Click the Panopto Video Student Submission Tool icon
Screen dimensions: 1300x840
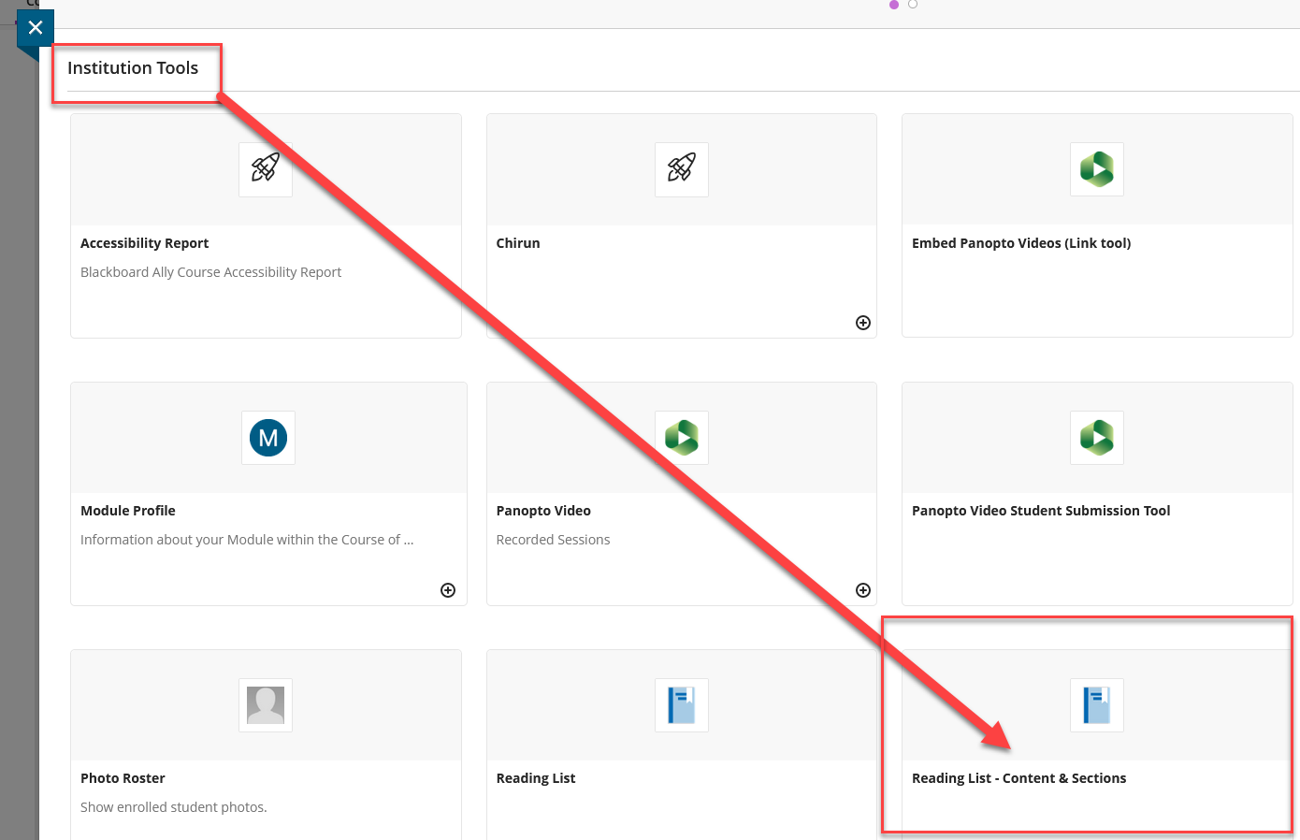(x=1096, y=438)
